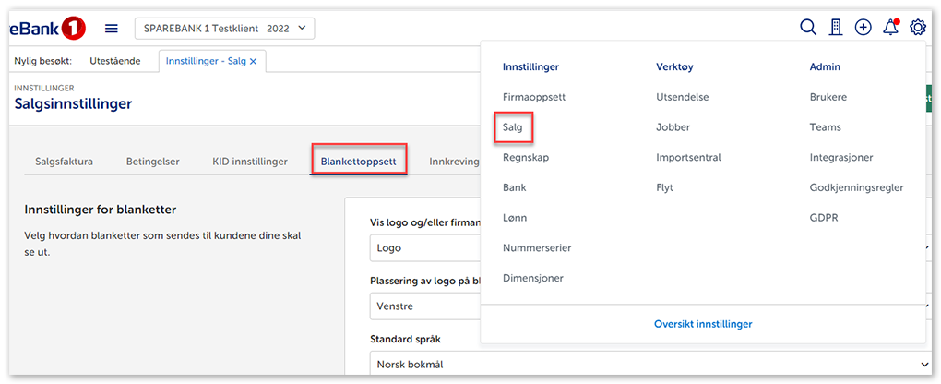Open the notifications bell
The image size is (941, 384).
890,28
